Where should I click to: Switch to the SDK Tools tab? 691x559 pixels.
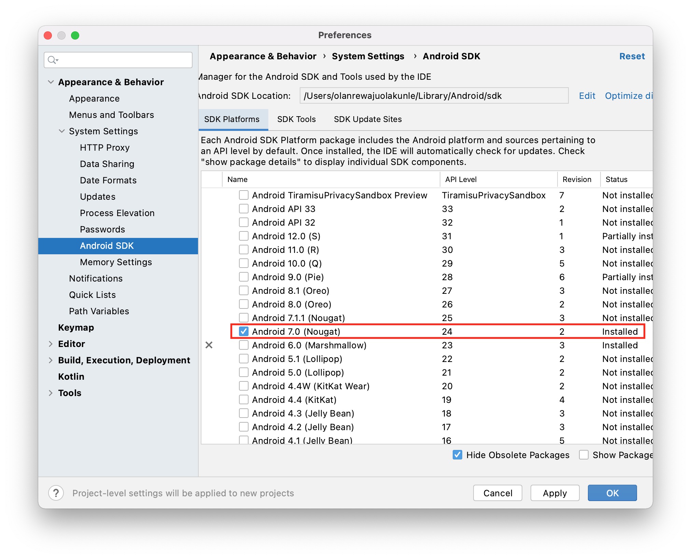pyautogui.click(x=296, y=119)
